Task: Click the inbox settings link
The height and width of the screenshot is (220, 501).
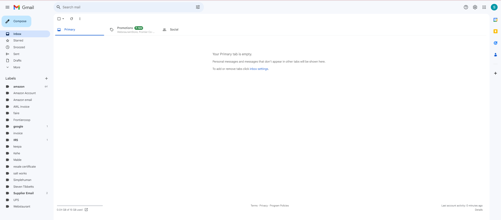Action: (x=259, y=69)
